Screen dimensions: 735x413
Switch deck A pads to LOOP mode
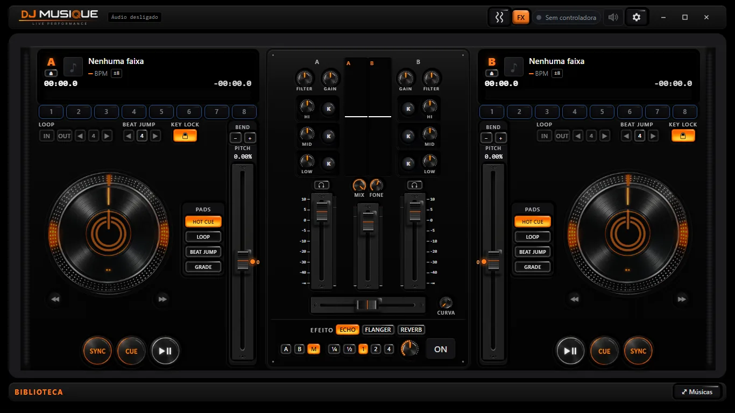203,237
